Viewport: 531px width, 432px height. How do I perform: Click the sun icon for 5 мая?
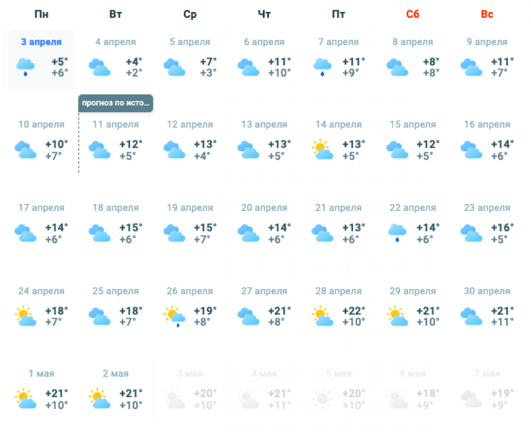tap(322, 399)
